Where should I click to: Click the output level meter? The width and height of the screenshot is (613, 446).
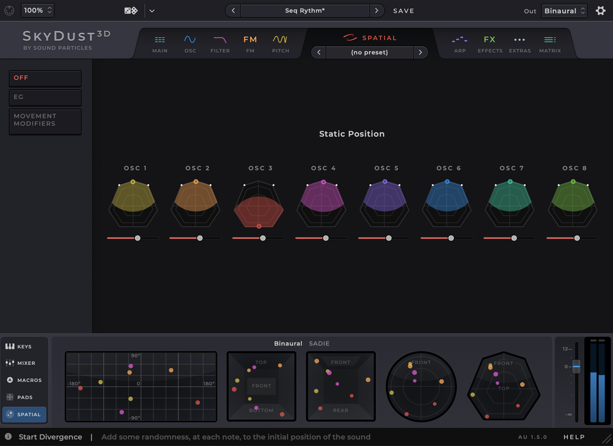click(x=597, y=381)
